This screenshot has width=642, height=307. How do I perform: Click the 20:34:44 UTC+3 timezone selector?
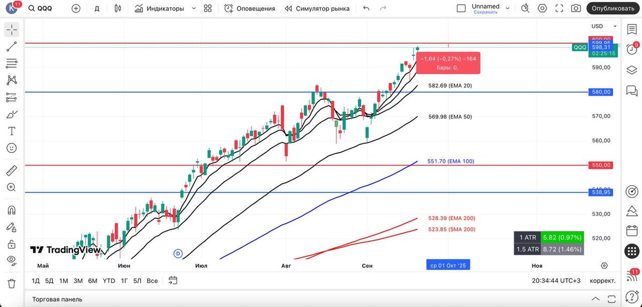point(557,280)
